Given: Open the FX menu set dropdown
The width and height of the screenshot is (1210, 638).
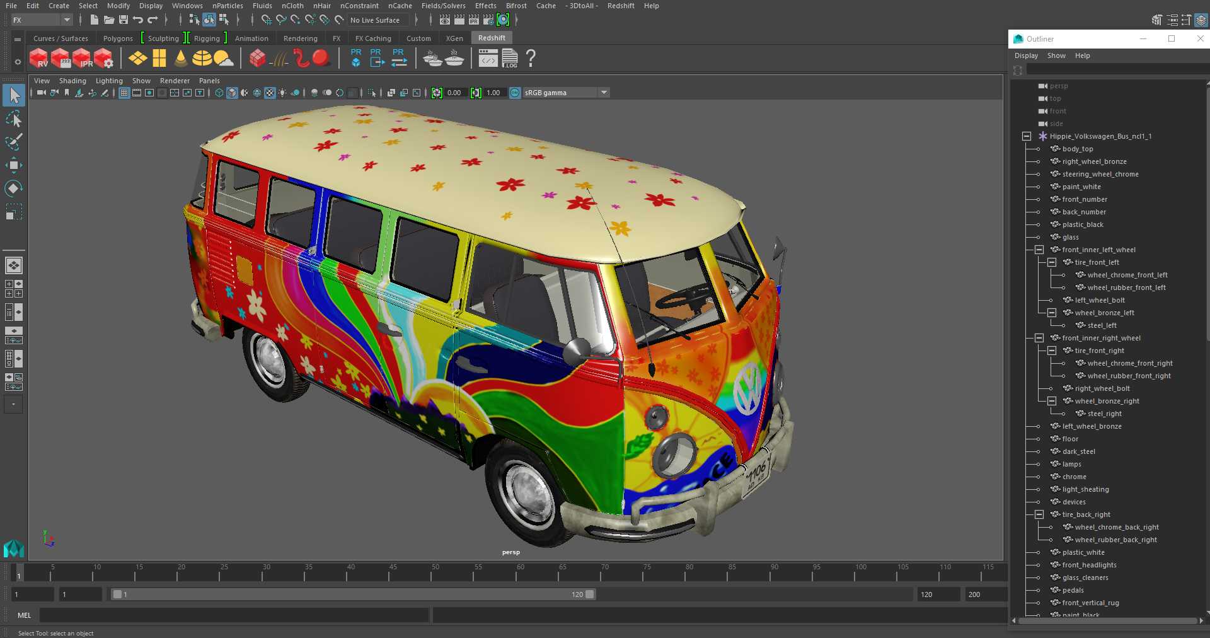Looking at the screenshot, I should (42, 20).
